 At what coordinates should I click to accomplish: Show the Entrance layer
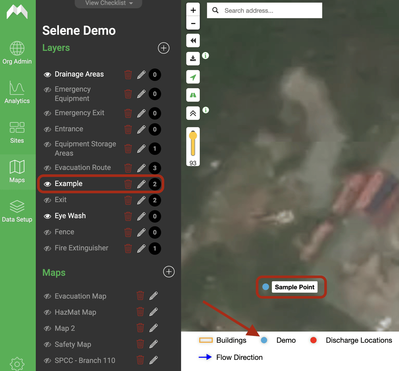(47, 129)
